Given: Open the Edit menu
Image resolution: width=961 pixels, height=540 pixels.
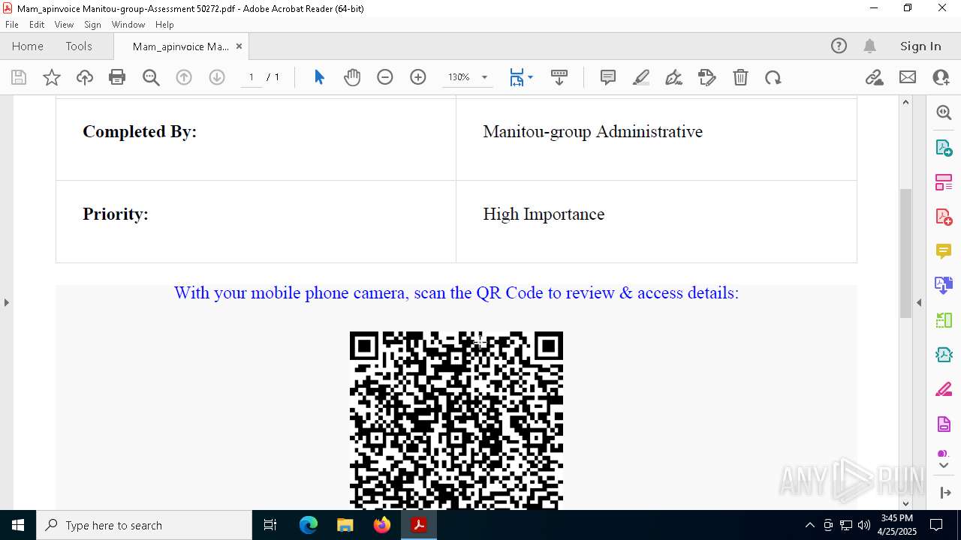Looking at the screenshot, I should coord(37,25).
